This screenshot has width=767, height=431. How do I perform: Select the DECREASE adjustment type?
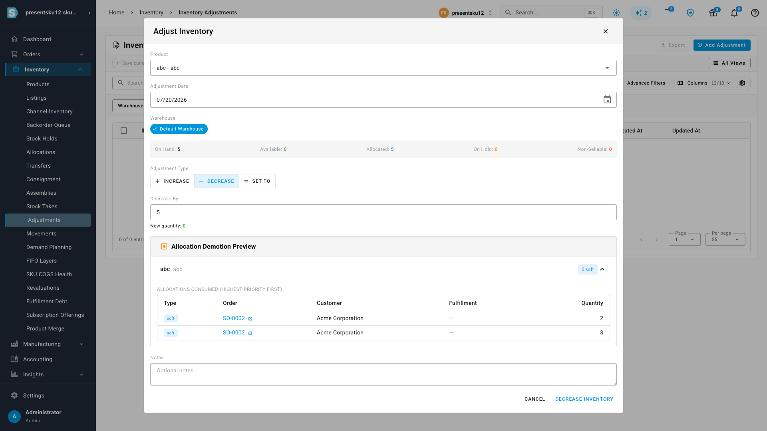point(217,181)
